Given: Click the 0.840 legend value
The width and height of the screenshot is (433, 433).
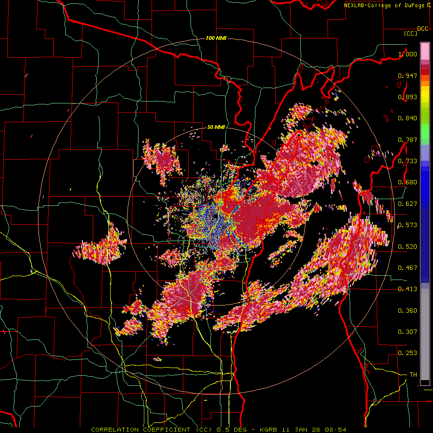Looking at the screenshot, I should tap(408, 118).
